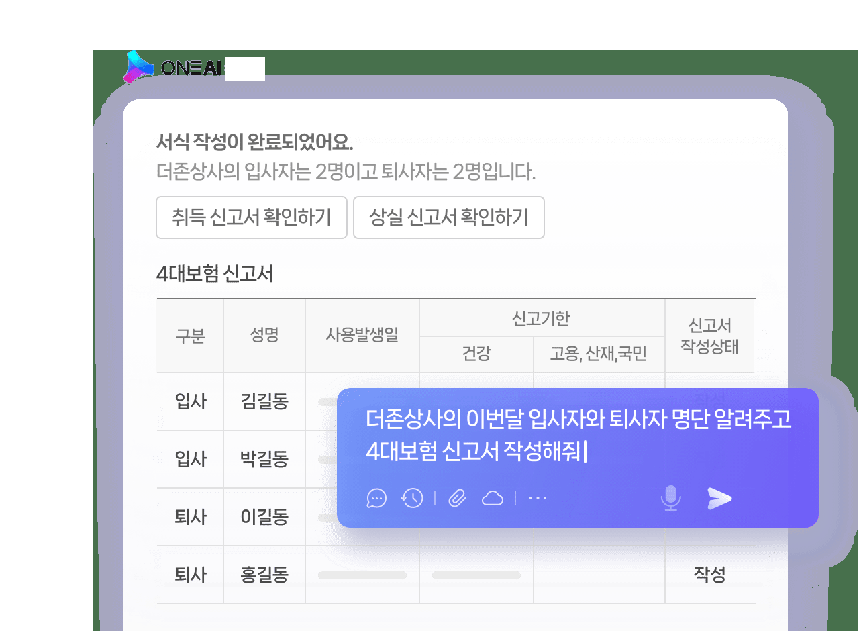Screen dimensions: 859x631
Task: Select the name cell 김길동
Action: [264, 401]
